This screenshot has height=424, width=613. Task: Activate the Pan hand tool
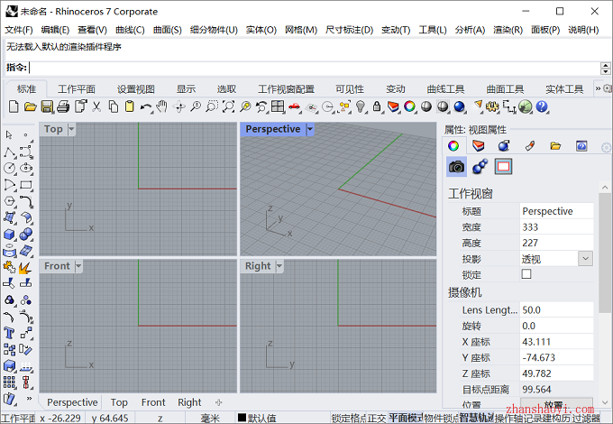(162, 106)
